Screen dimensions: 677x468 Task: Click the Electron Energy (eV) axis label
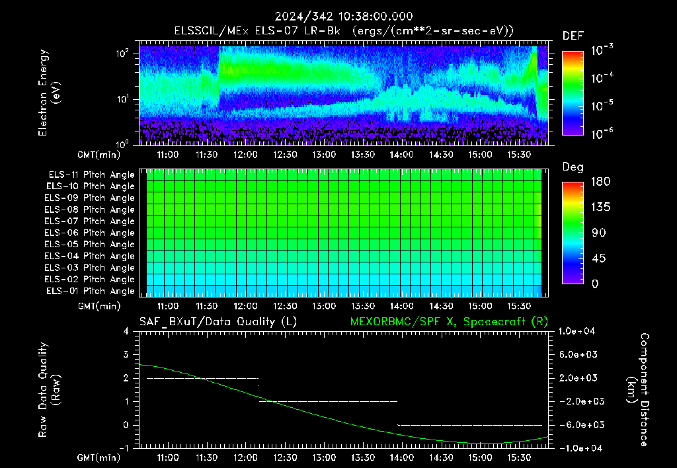(x=49, y=93)
